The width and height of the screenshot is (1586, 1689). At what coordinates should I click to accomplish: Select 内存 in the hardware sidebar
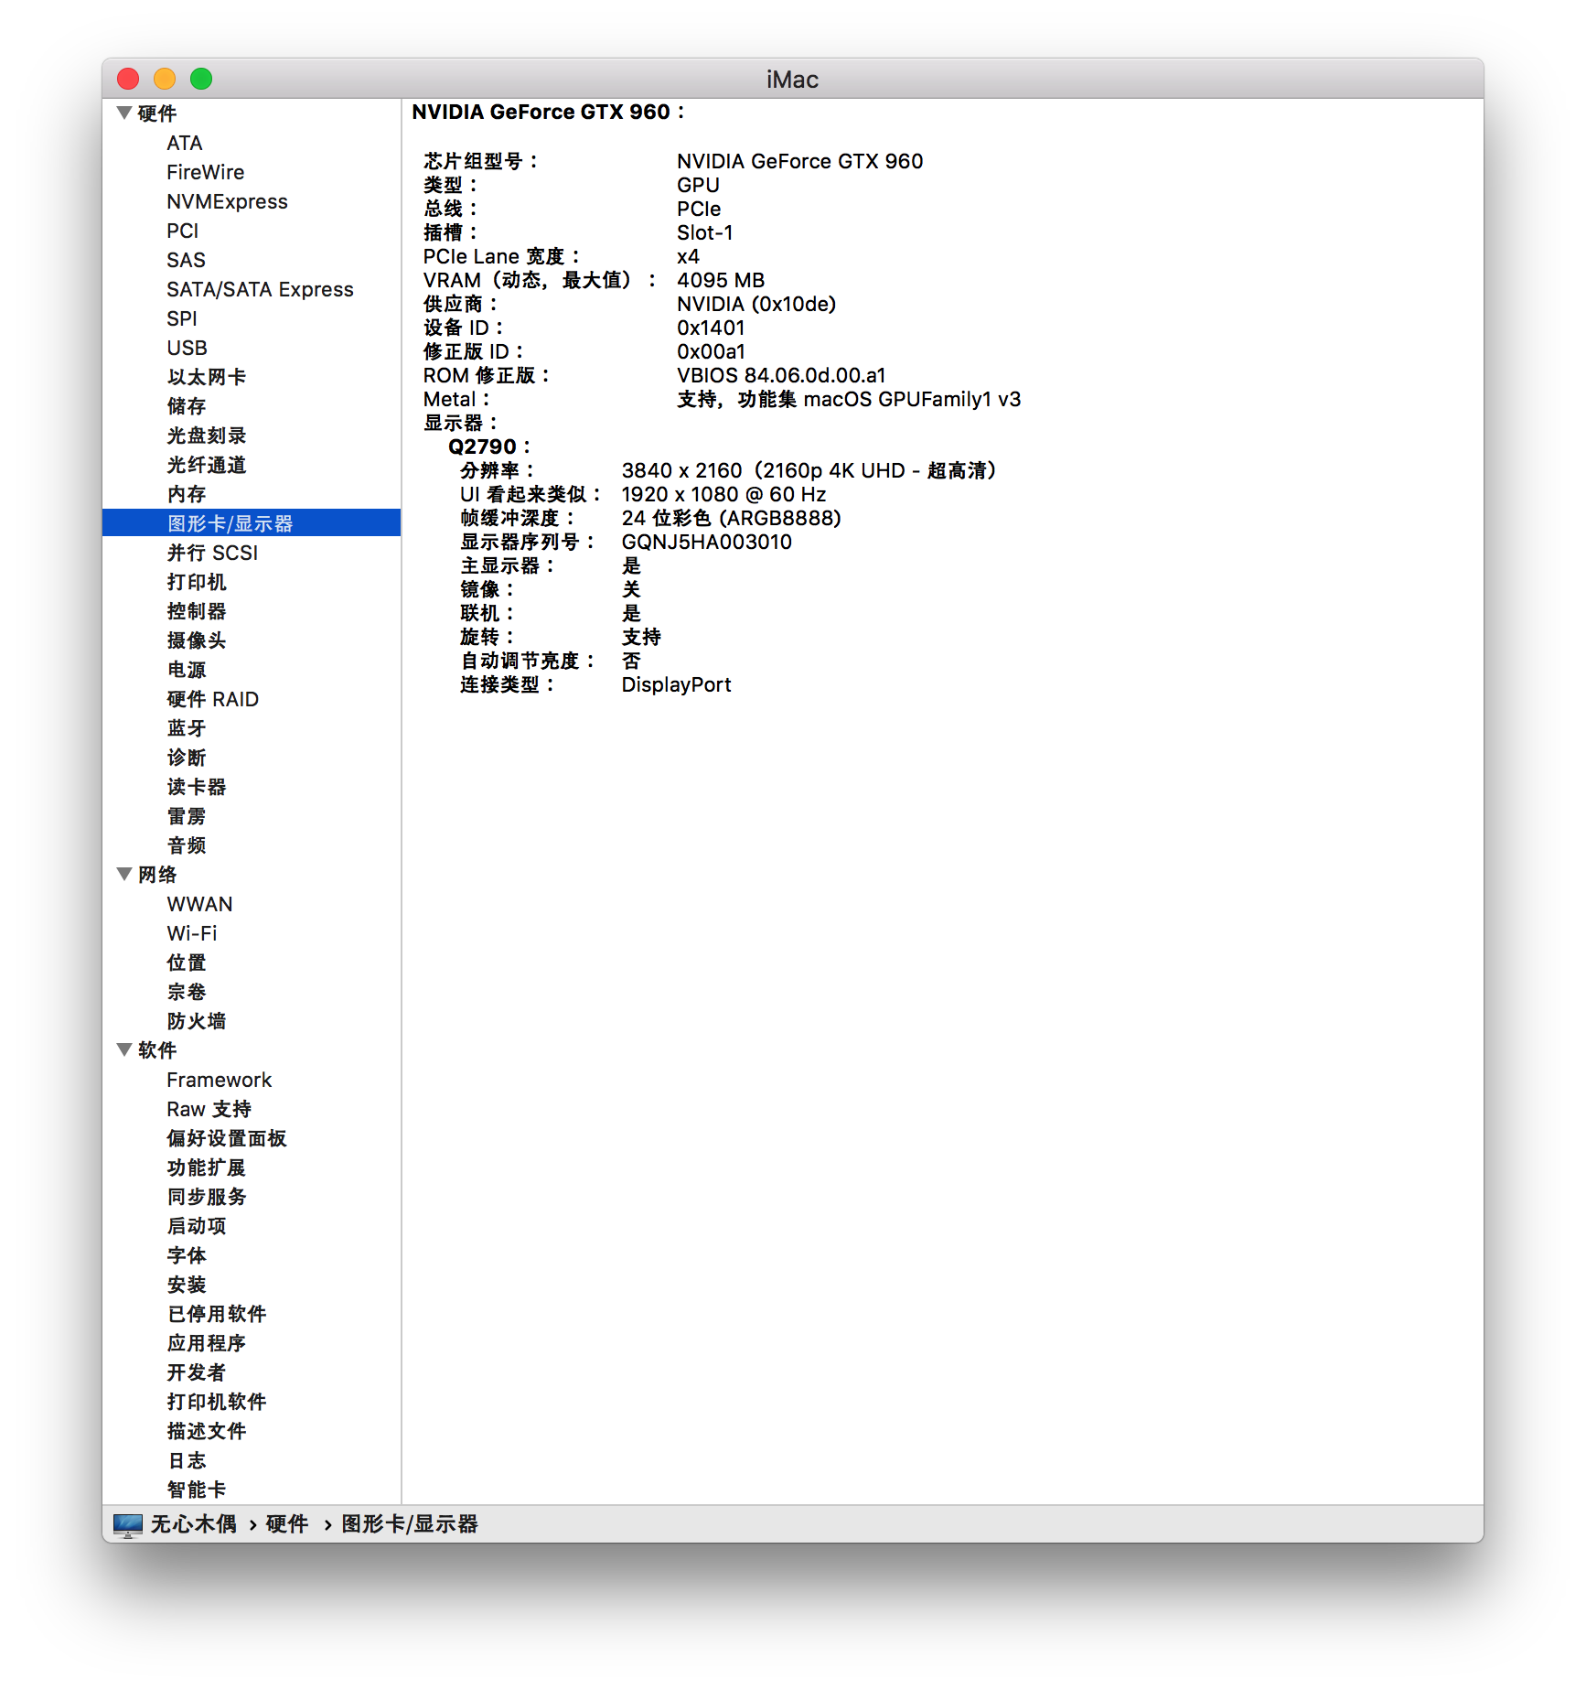(x=187, y=493)
